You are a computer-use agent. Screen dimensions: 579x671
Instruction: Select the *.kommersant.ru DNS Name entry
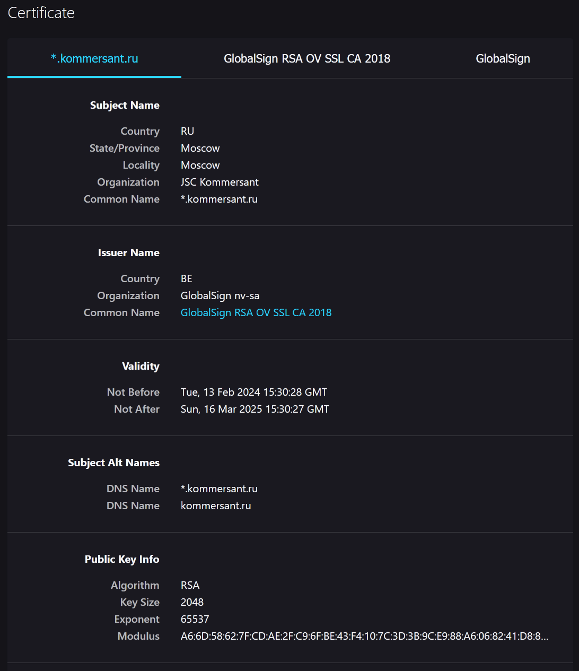219,489
